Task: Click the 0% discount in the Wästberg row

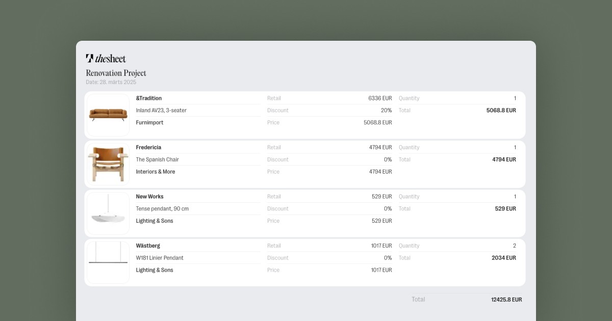Action: (x=388, y=258)
